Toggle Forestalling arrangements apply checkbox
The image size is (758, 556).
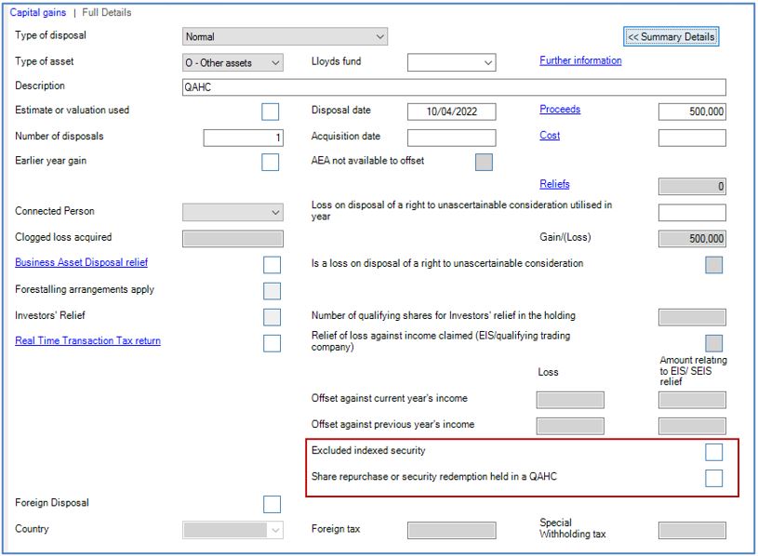273,291
